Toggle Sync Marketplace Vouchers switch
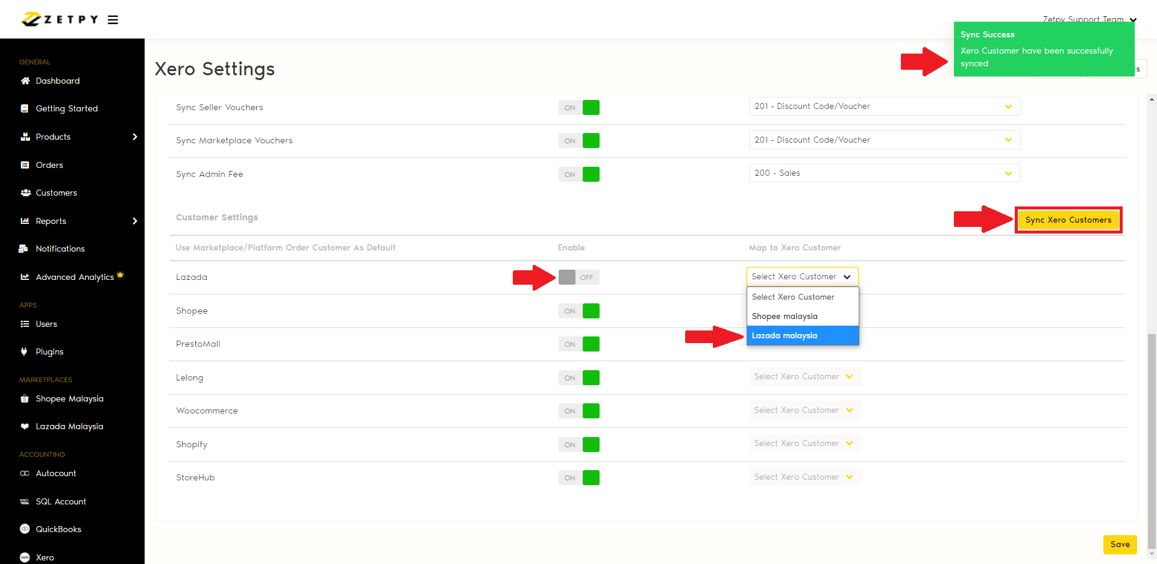This screenshot has height=564, width=1157. [579, 141]
